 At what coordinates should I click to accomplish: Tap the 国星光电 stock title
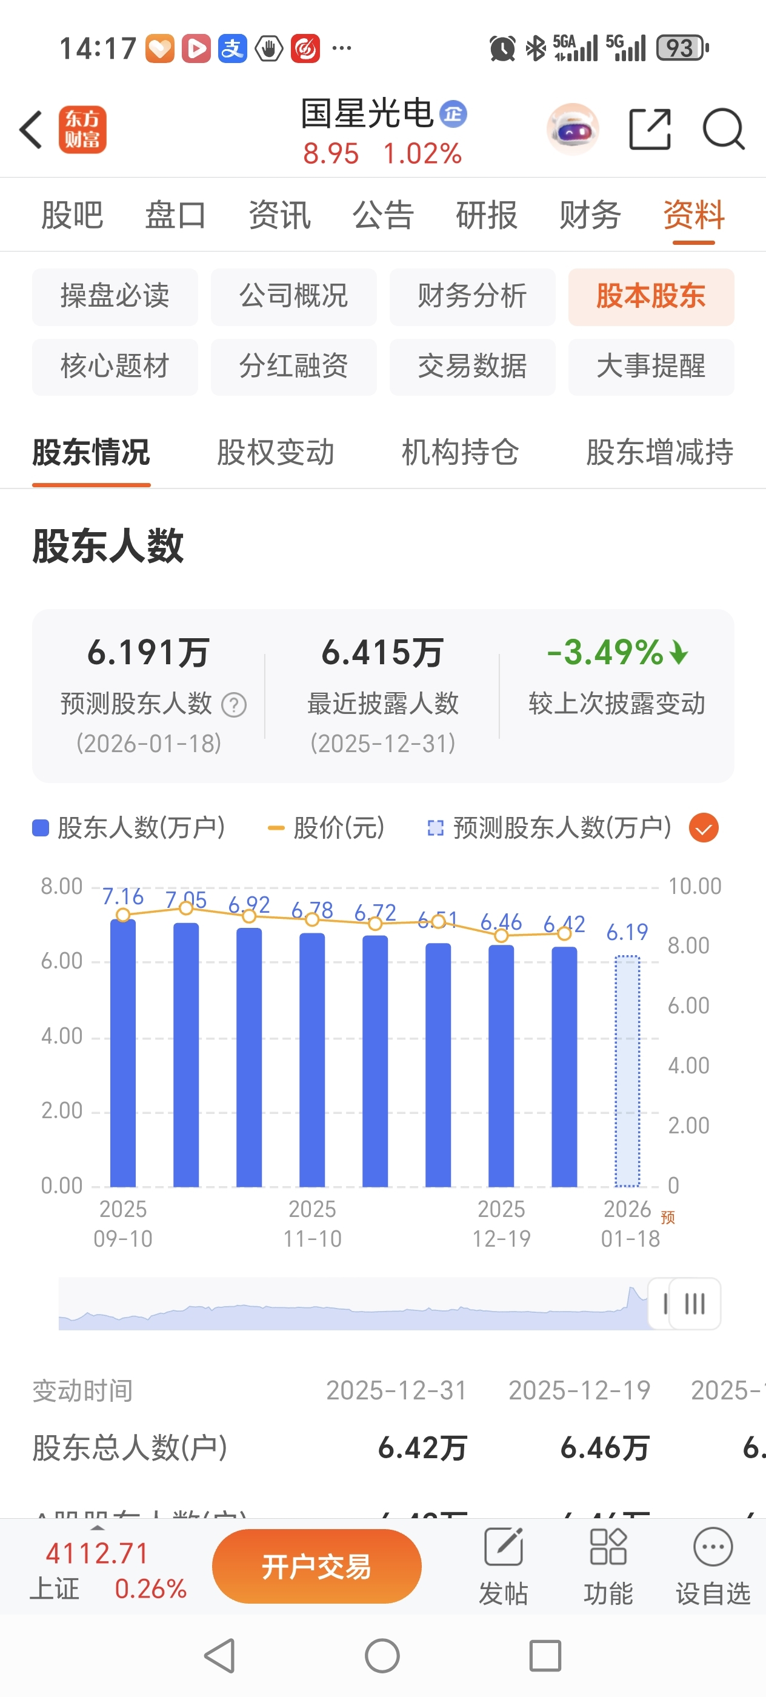pyautogui.click(x=367, y=114)
